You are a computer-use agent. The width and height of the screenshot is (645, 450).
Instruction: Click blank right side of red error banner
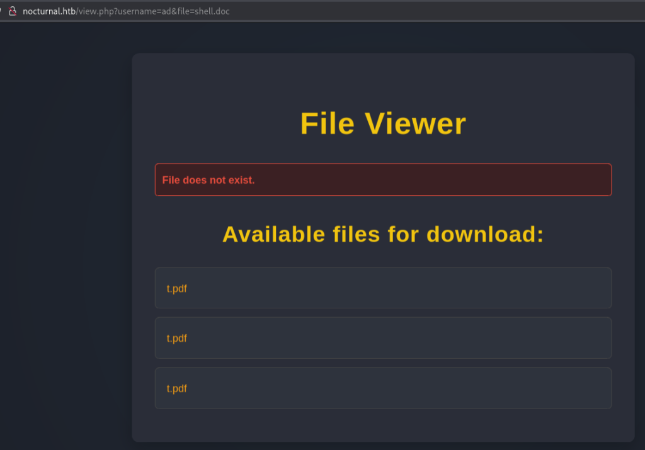click(x=504, y=180)
